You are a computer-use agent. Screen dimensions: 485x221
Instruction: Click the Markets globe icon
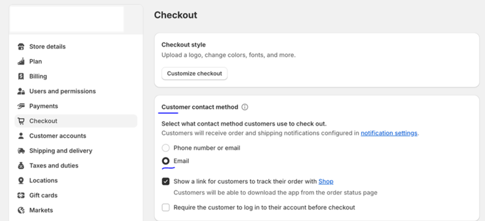click(x=21, y=210)
